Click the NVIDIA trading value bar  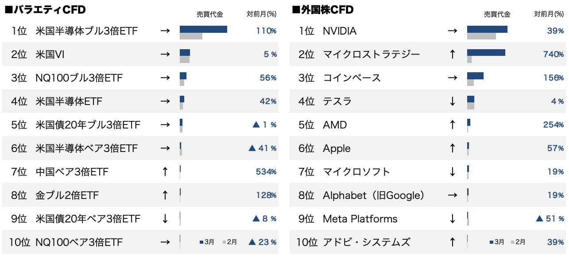click(x=487, y=29)
